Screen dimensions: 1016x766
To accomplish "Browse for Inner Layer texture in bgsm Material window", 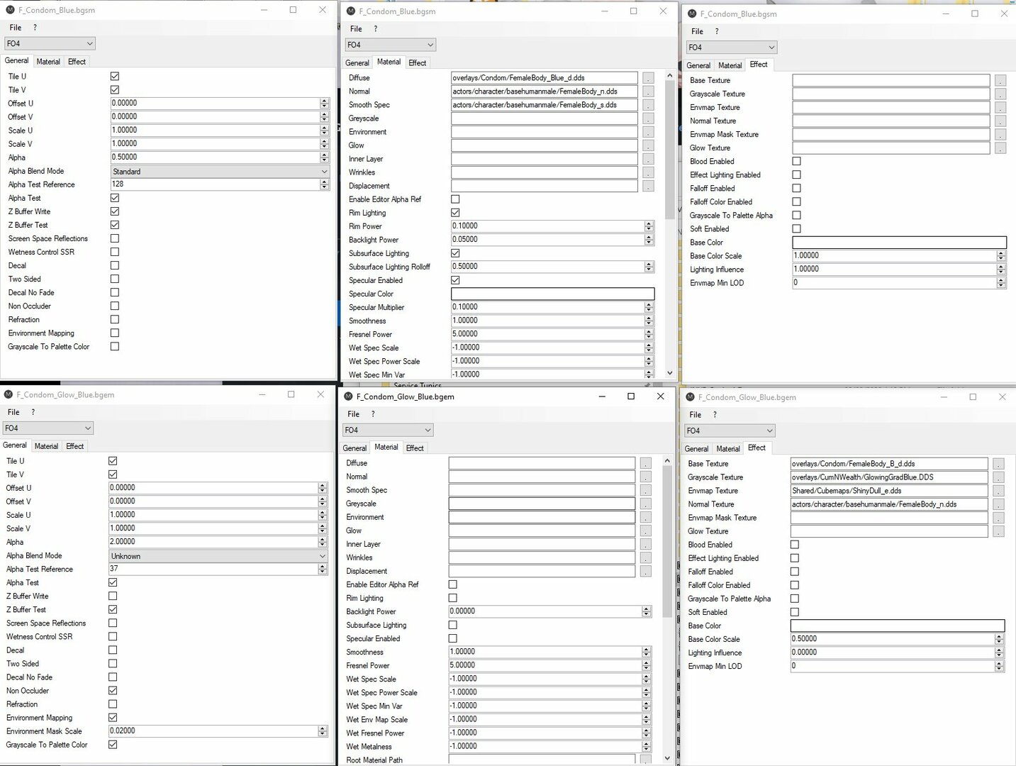I will (648, 159).
